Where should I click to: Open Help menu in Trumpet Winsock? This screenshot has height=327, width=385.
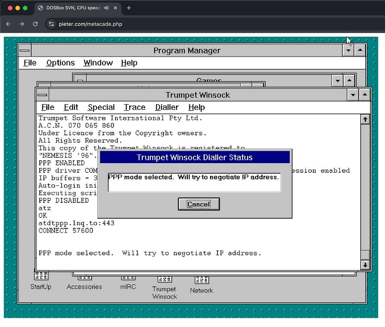[197, 108]
